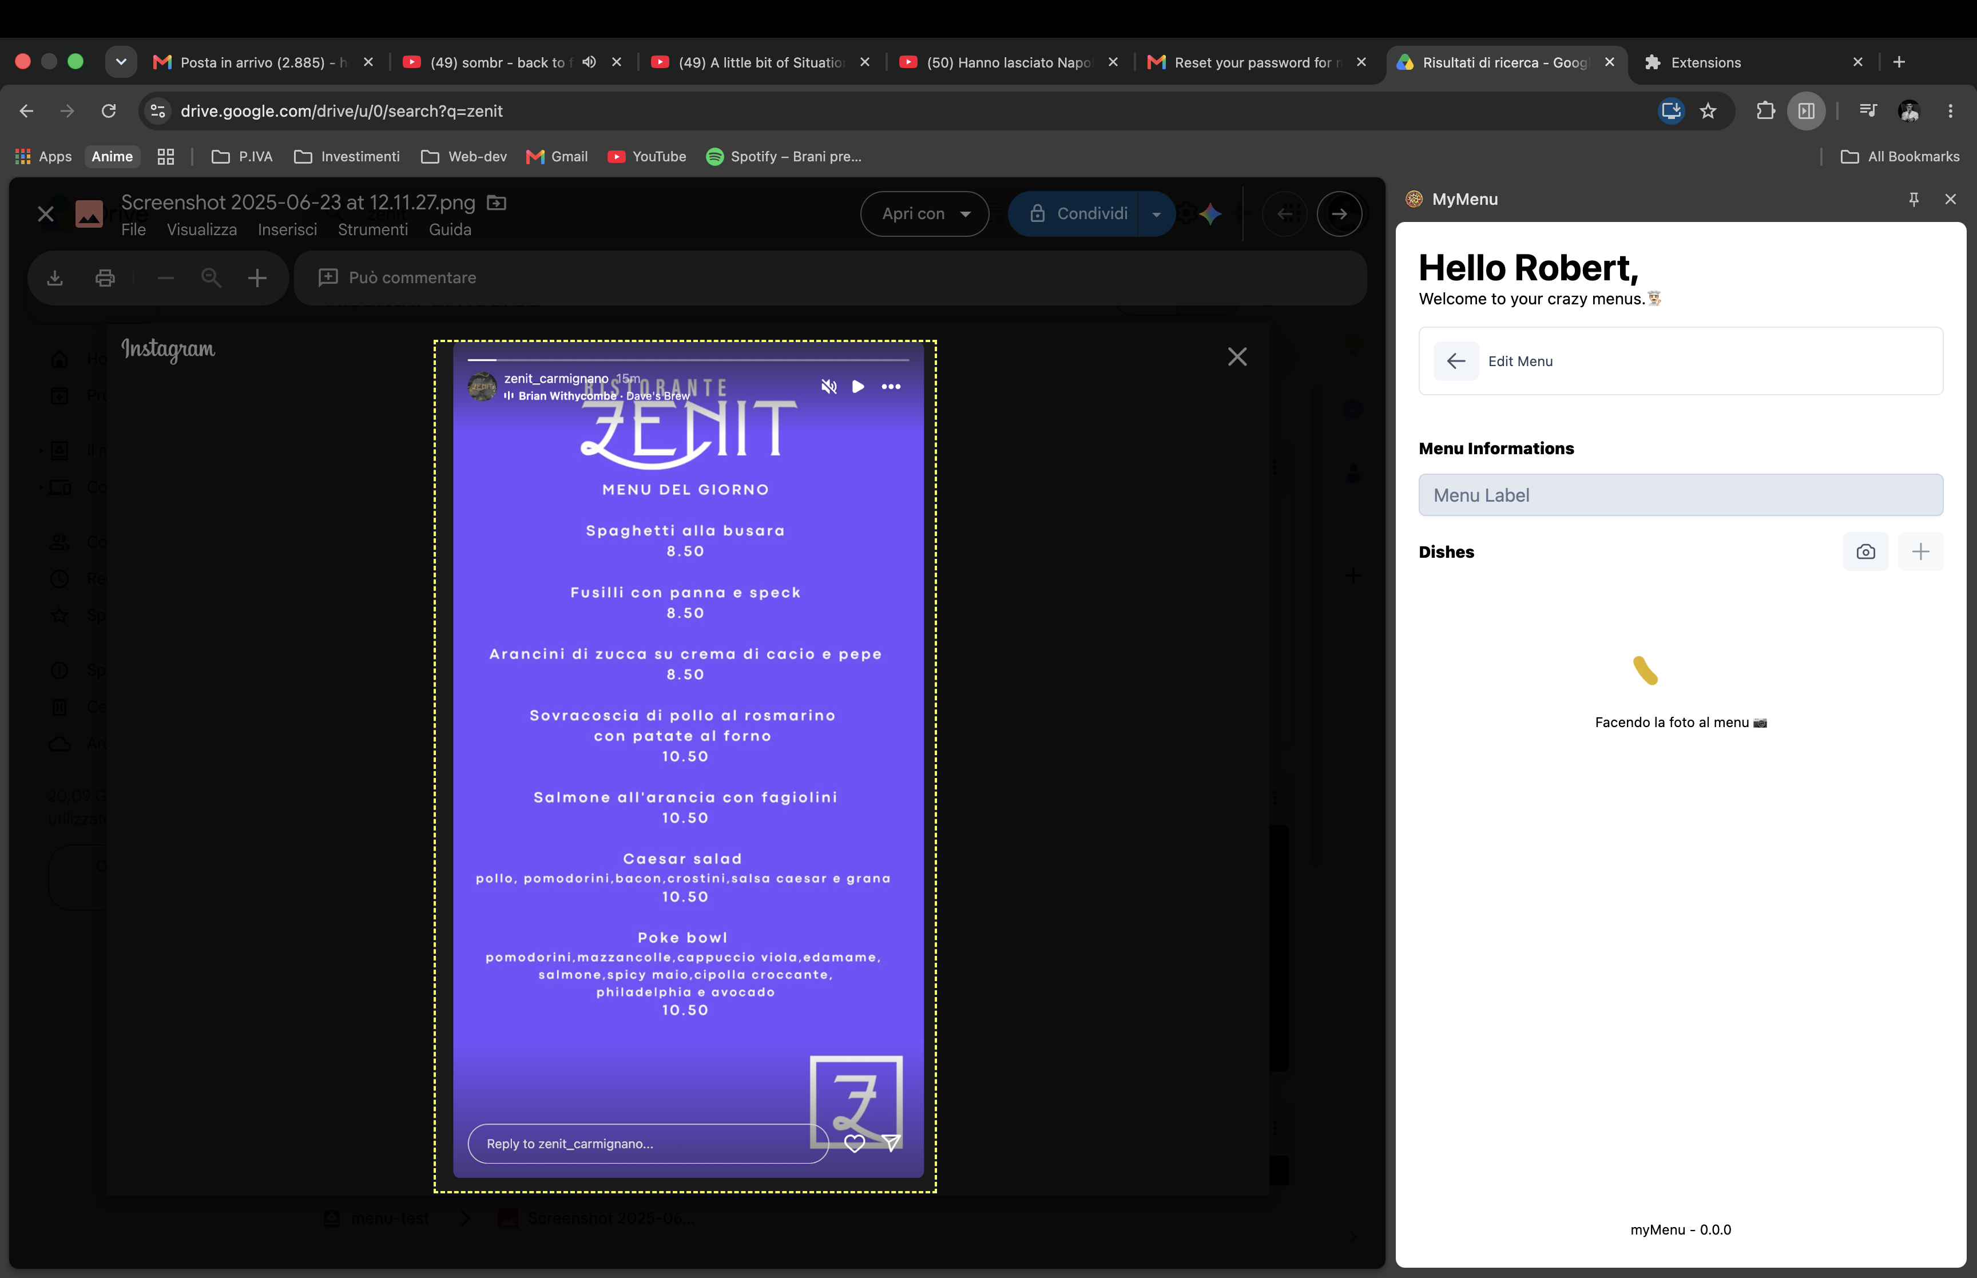Open the Apps bookmark shortcut
This screenshot has width=1977, height=1278.
(44, 157)
